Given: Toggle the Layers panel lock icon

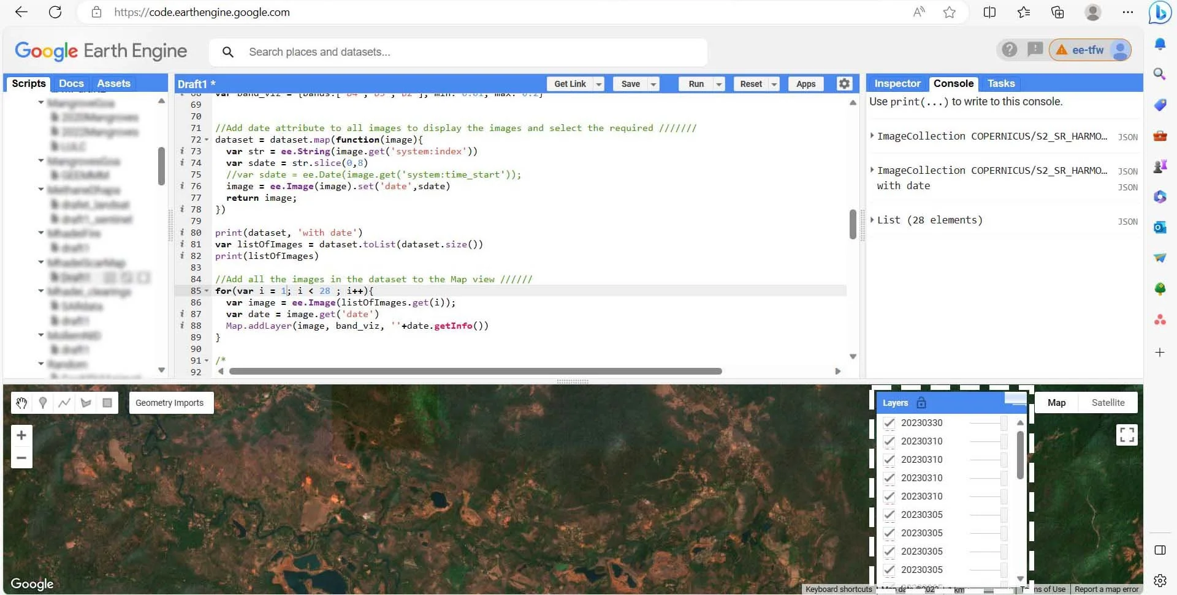Looking at the screenshot, I should click(x=921, y=403).
